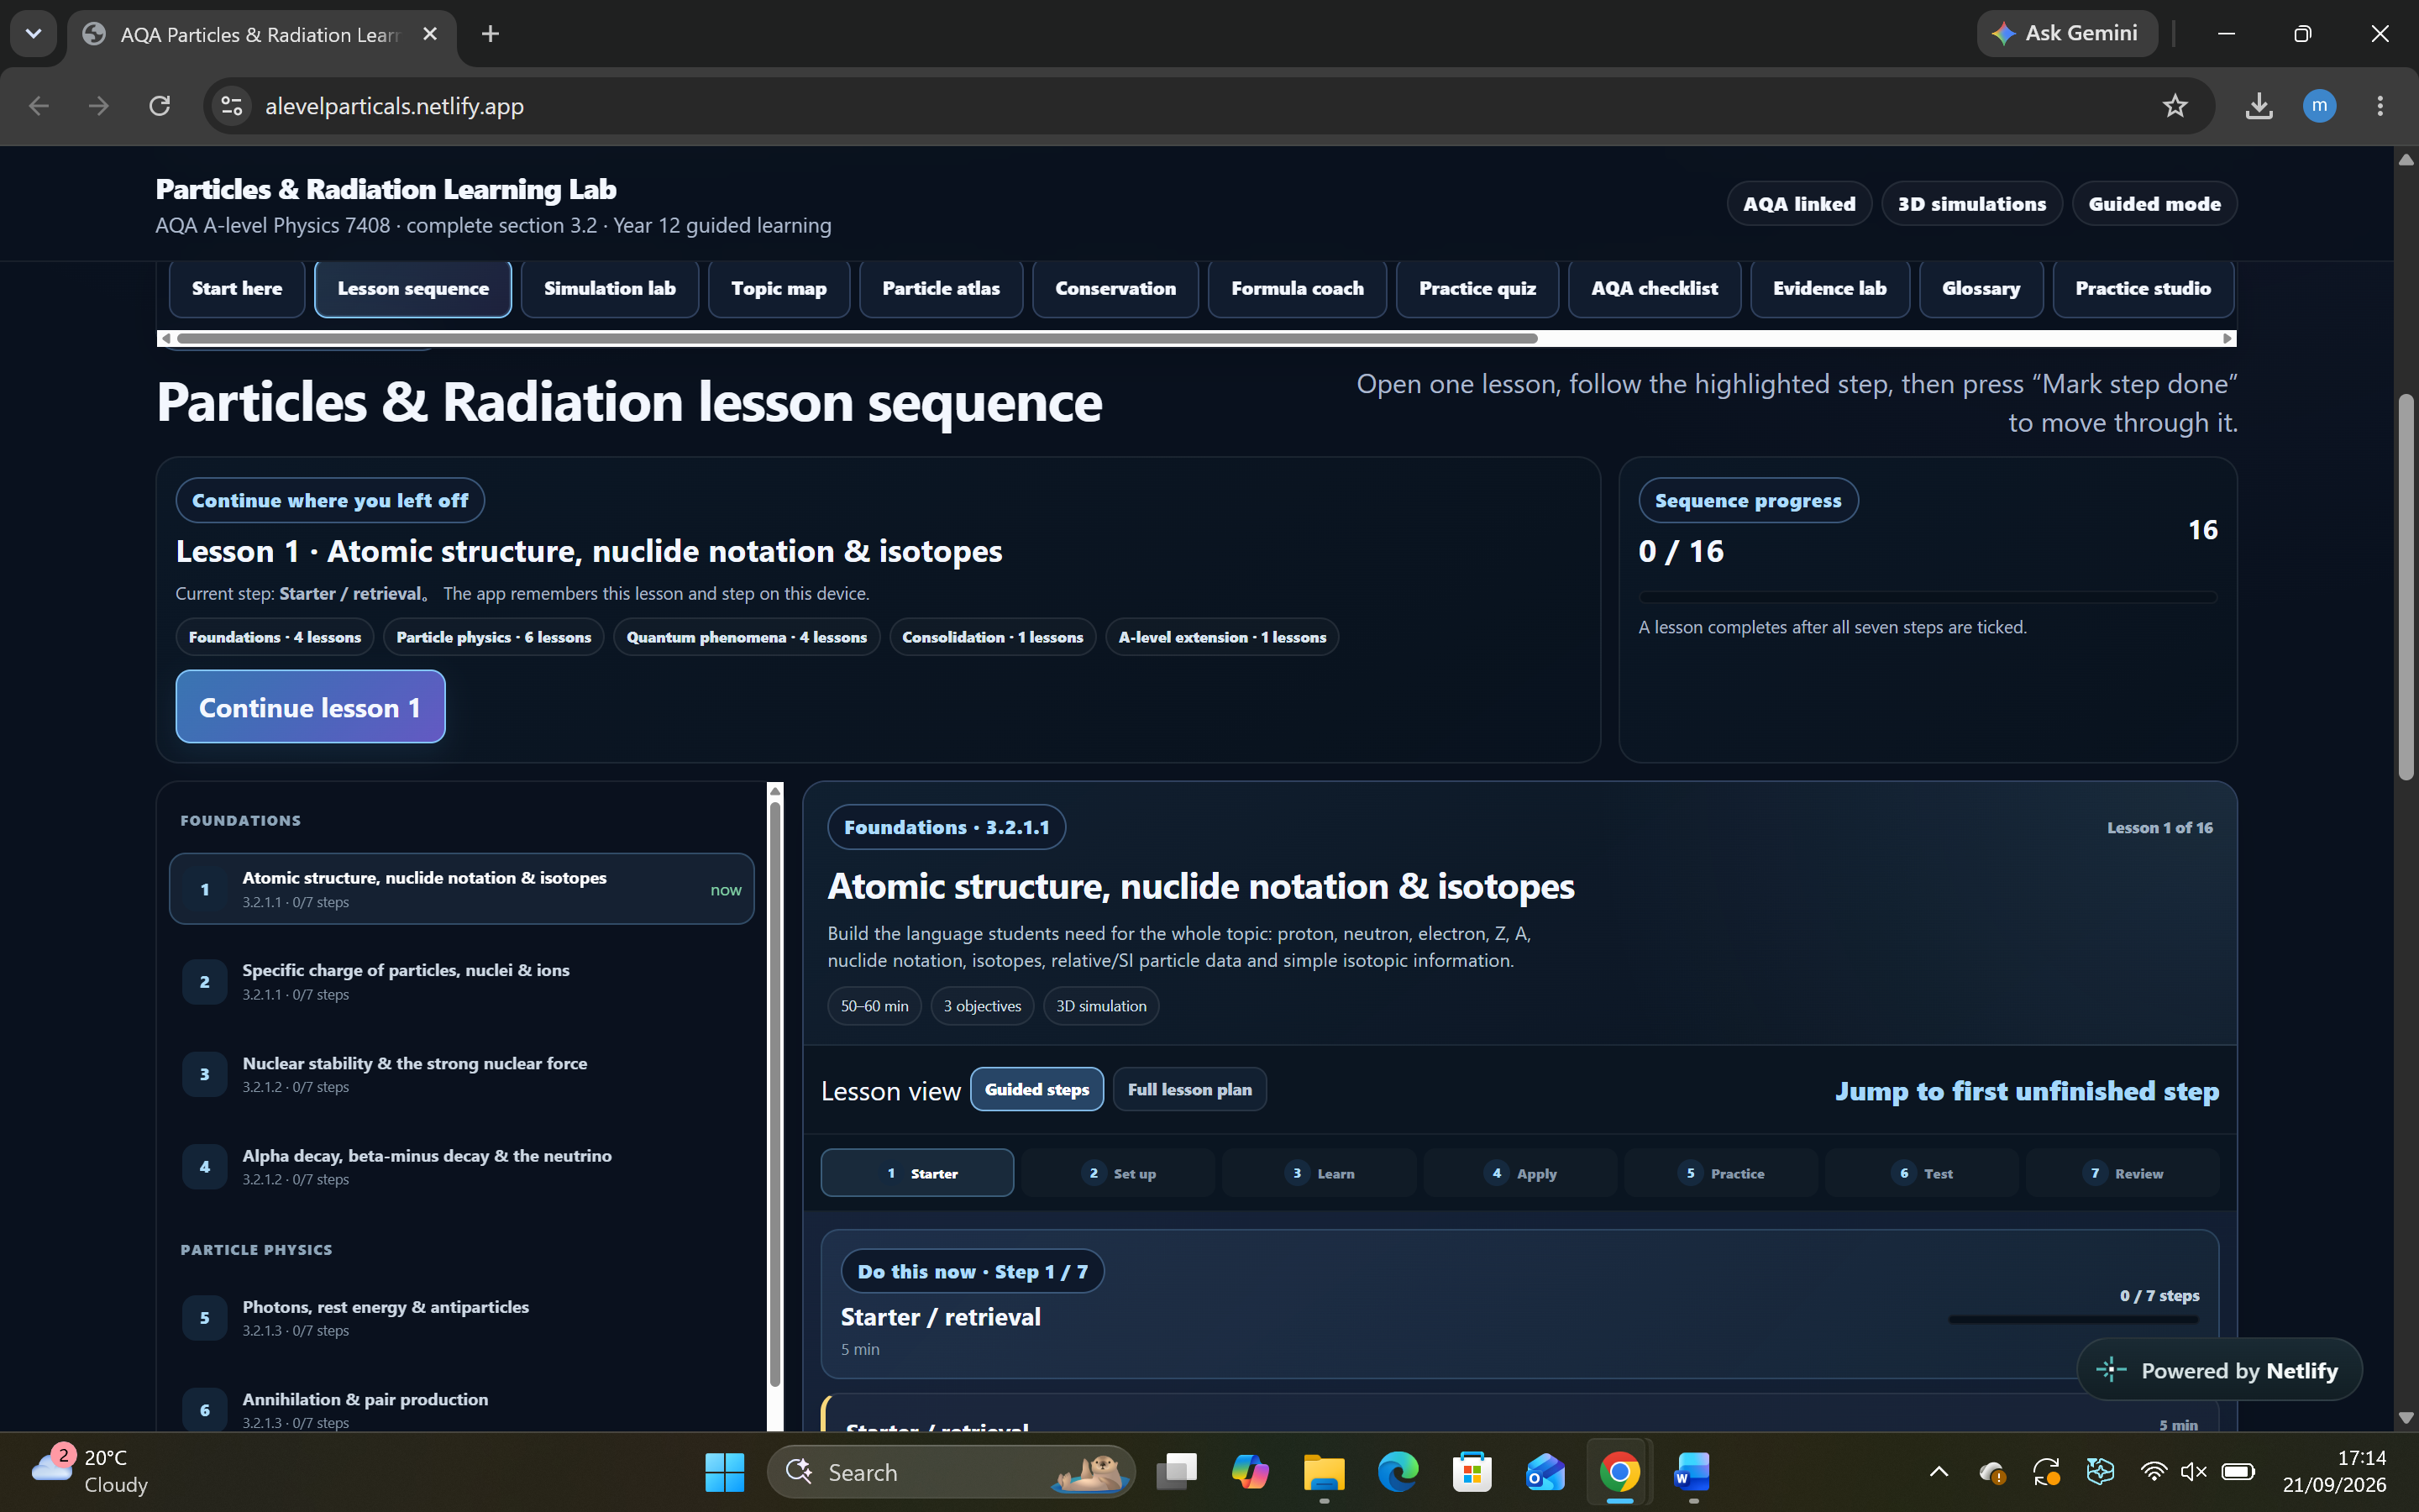The image size is (2419, 1512).
Task: Open a new browser tab
Action: click(490, 34)
